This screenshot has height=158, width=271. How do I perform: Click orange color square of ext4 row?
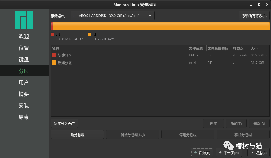[54, 63]
